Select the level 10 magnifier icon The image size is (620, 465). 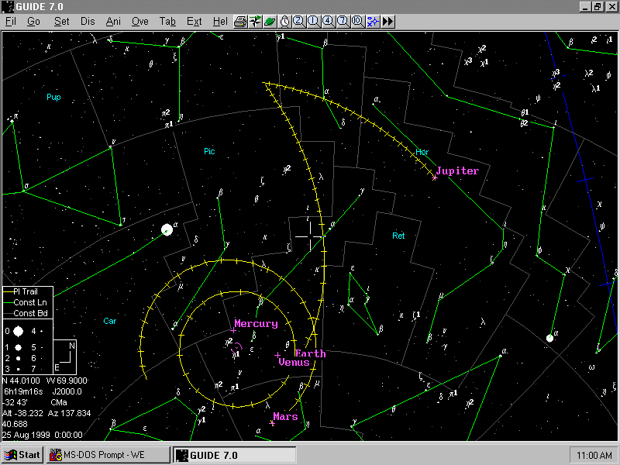(357, 21)
